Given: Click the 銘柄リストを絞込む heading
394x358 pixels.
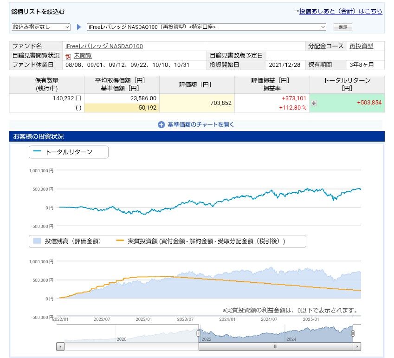Looking at the screenshot, I should 38,12.
